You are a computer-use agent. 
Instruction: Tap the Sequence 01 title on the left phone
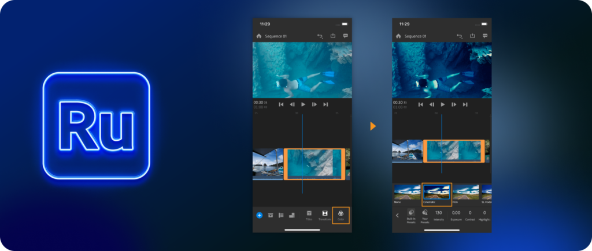click(276, 36)
